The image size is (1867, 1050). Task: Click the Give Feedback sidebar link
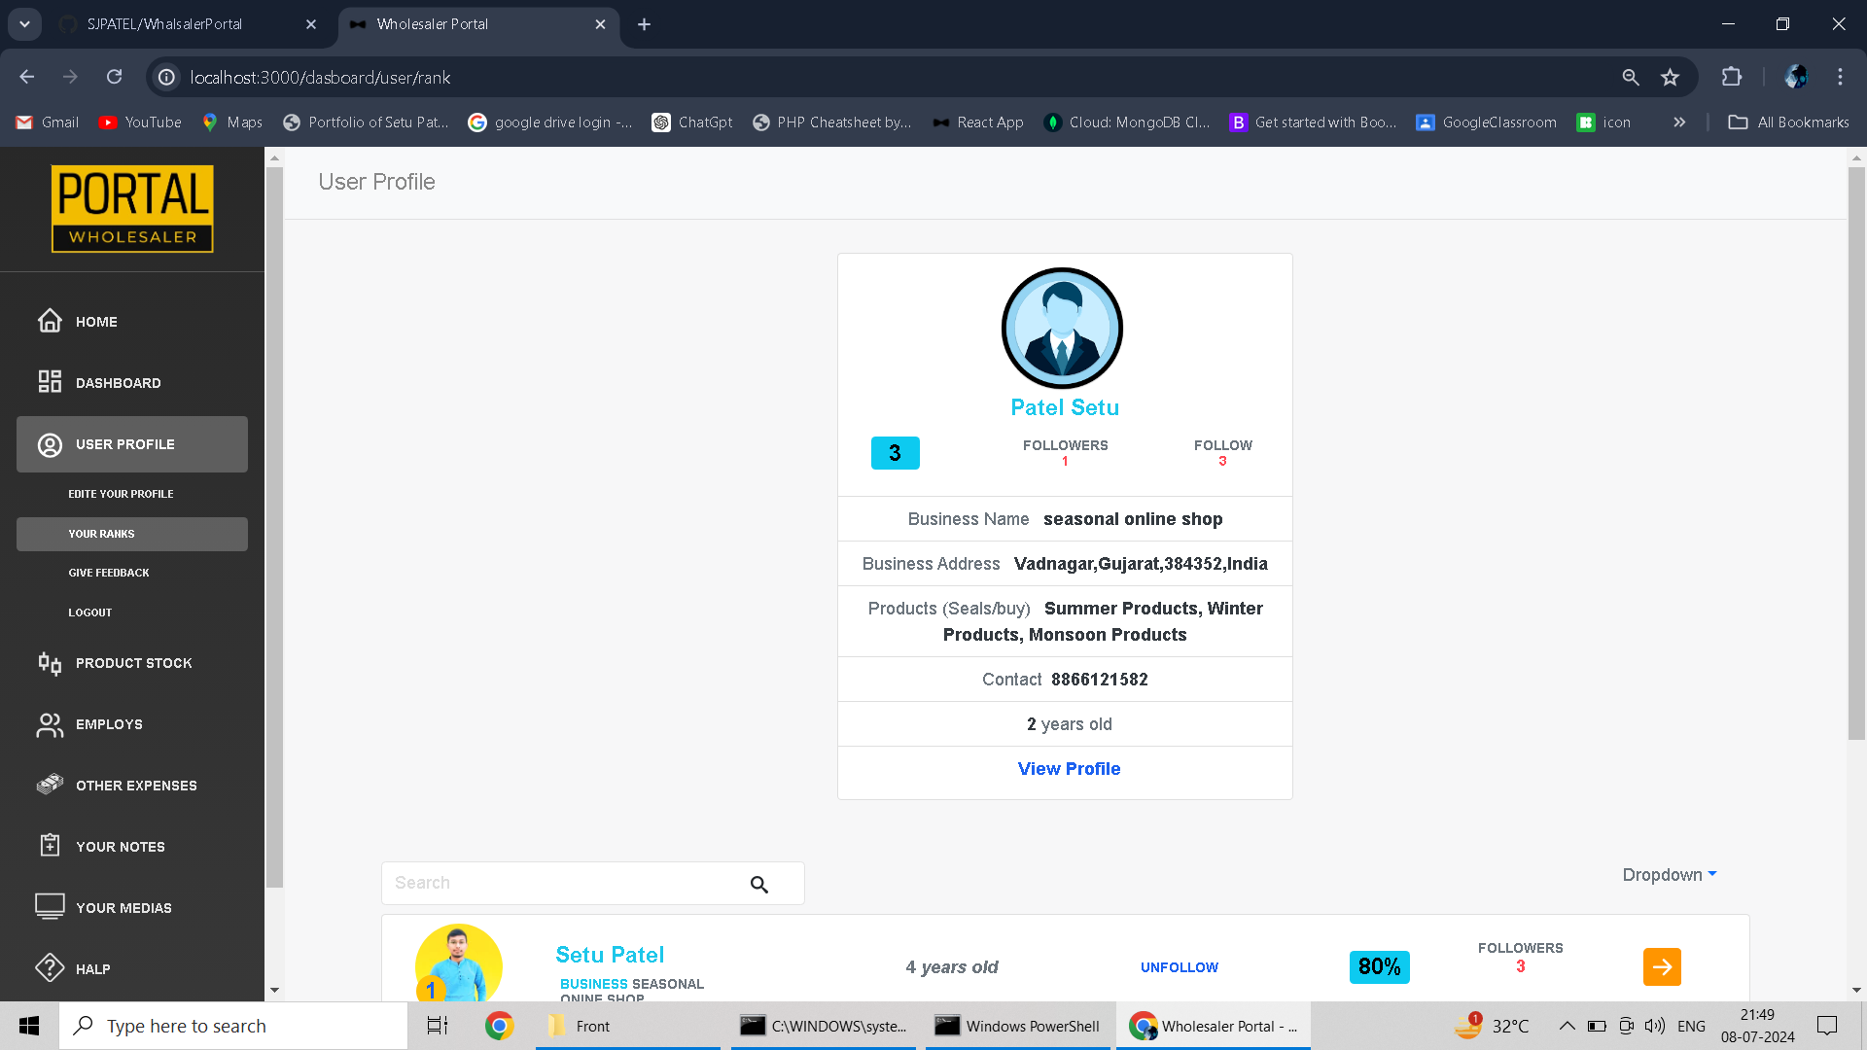[109, 573]
